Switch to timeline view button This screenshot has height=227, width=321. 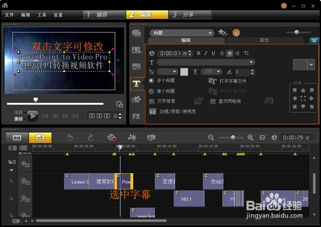click(x=40, y=138)
